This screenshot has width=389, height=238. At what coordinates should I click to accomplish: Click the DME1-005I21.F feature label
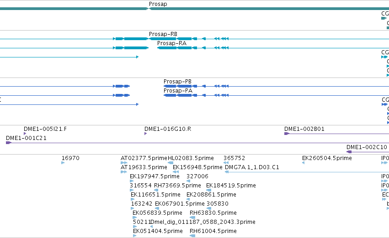(x=45, y=129)
